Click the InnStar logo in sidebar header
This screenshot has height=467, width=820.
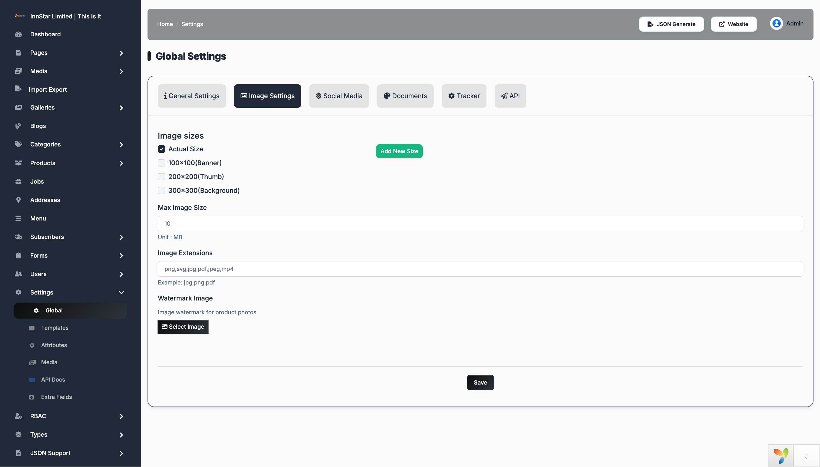[x=20, y=16]
